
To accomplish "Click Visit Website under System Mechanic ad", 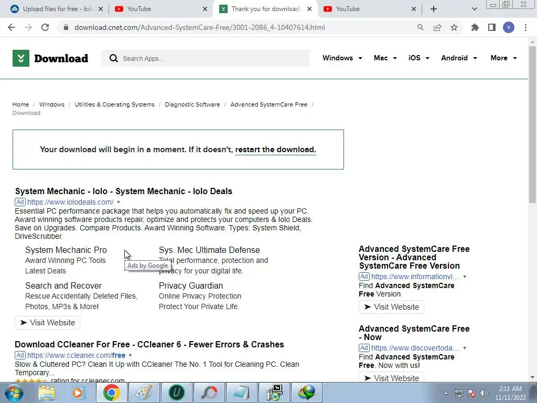I will [x=47, y=323].
